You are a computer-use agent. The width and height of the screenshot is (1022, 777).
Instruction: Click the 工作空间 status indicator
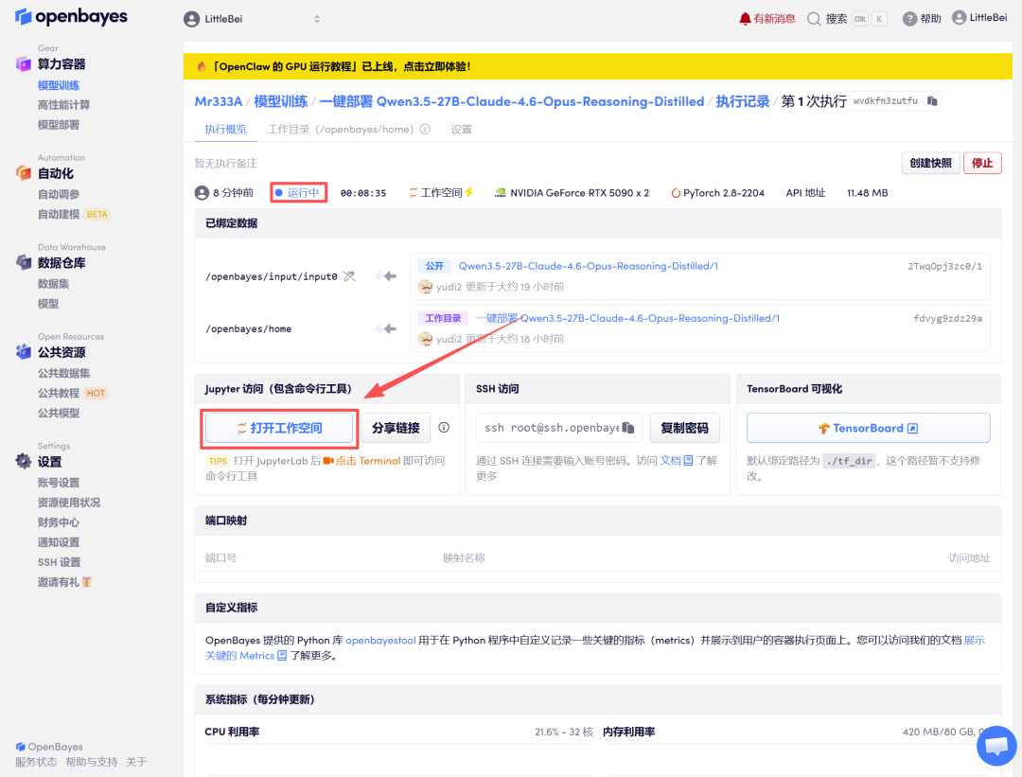pyautogui.click(x=441, y=193)
